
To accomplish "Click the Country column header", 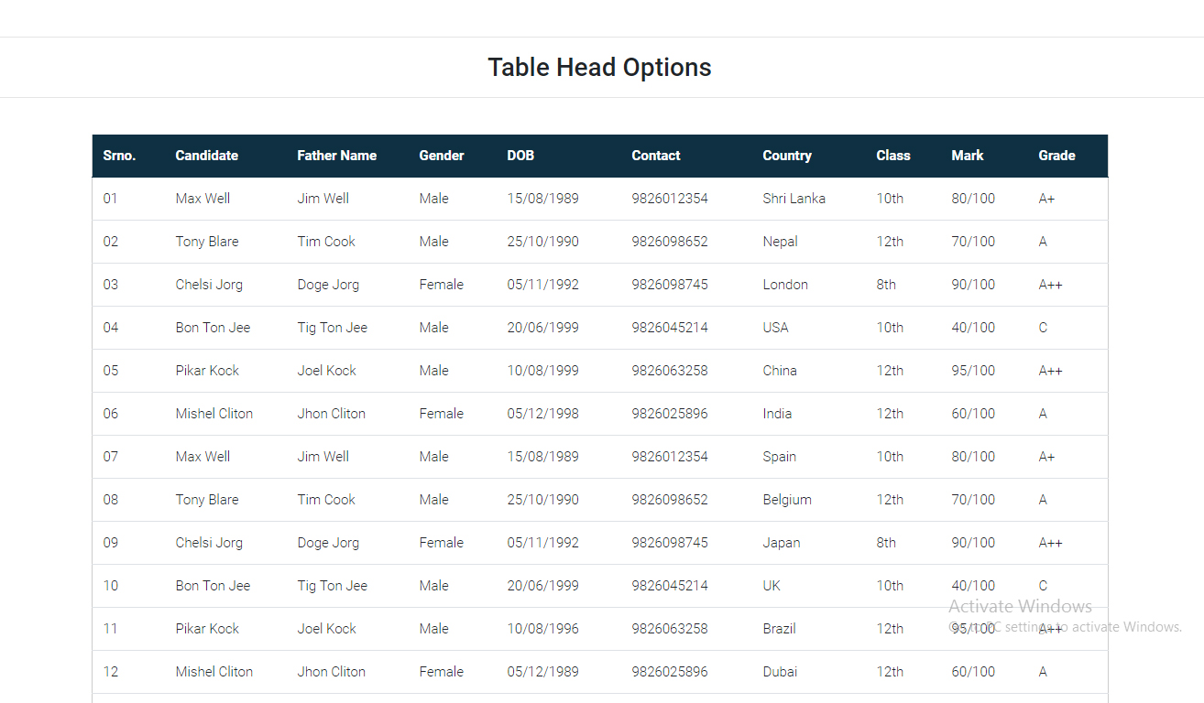I will click(x=786, y=156).
